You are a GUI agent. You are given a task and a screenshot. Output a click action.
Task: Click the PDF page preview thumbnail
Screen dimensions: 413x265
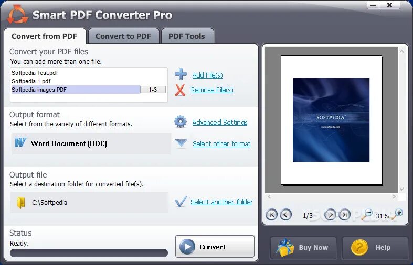pyautogui.click(x=331, y=120)
